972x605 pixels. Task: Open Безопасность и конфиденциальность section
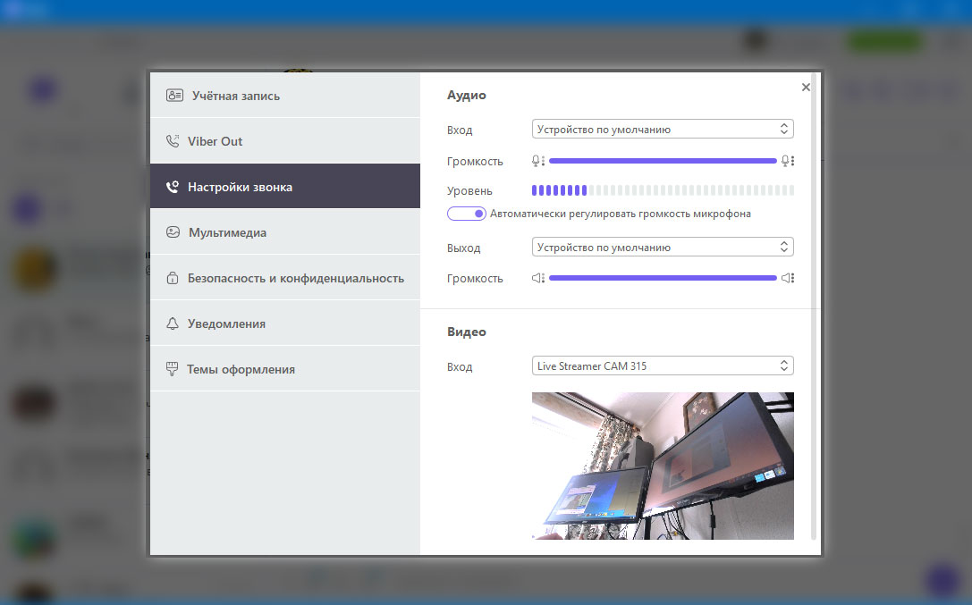tap(285, 278)
